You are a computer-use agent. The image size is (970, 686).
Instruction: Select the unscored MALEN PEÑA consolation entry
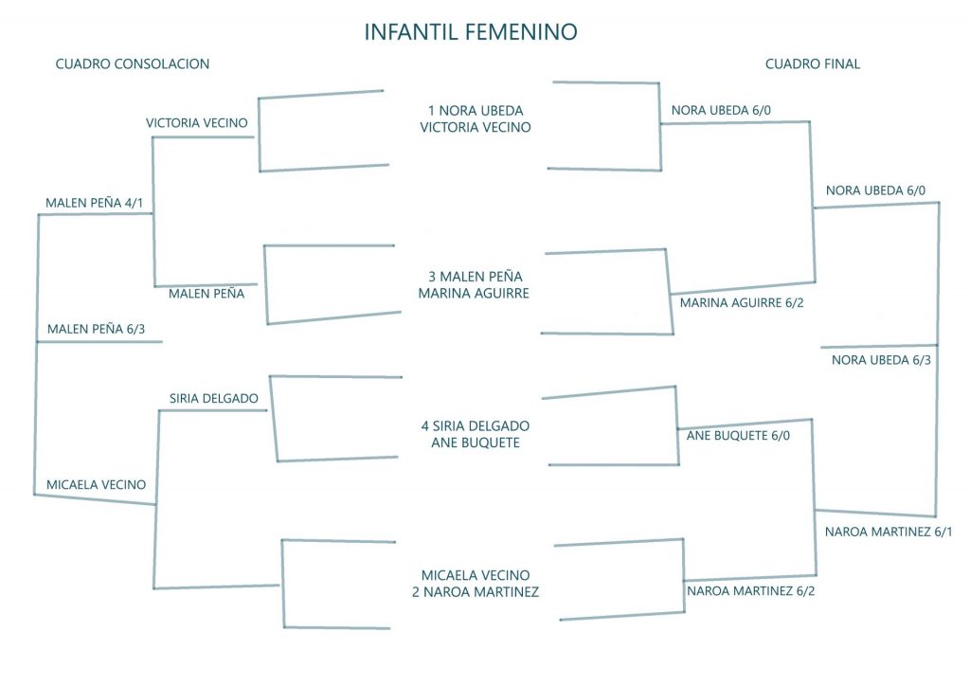207,294
